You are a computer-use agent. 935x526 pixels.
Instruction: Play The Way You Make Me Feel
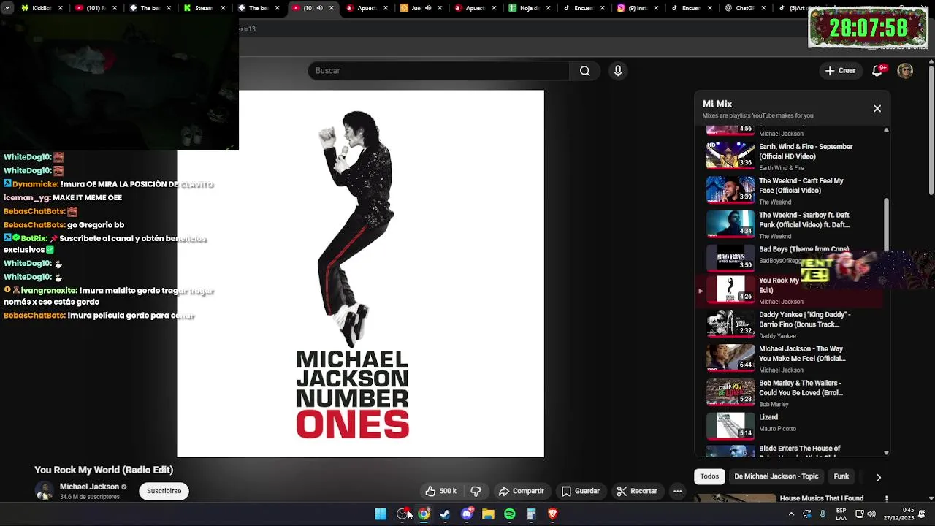coord(793,359)
